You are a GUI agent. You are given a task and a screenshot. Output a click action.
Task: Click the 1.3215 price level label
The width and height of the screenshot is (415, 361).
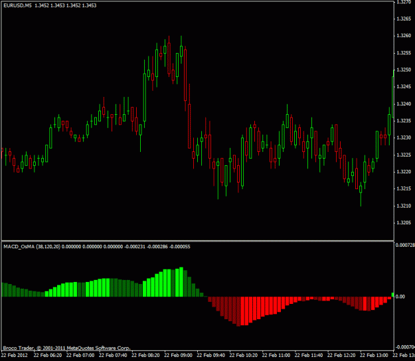click(404, 188)
